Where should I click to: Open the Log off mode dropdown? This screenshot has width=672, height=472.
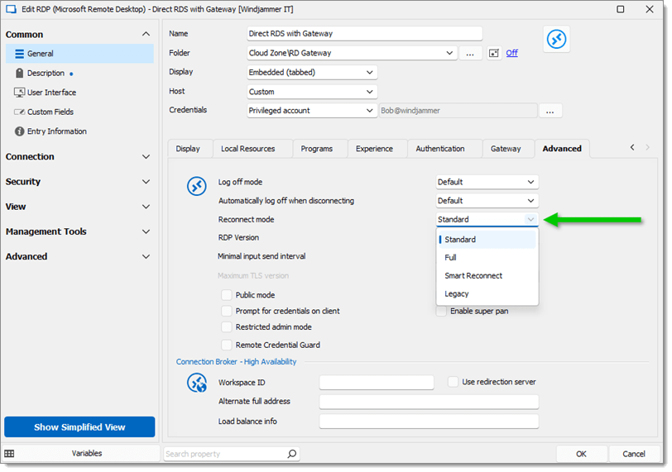tap(487, 182)
